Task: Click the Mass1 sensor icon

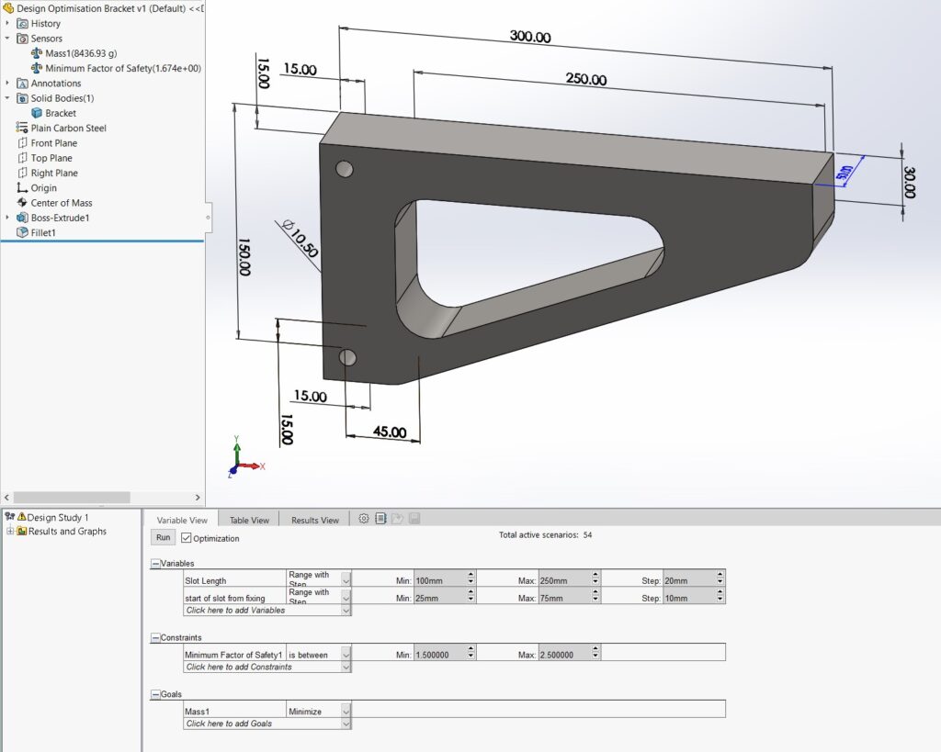Action: coord(37,53)
